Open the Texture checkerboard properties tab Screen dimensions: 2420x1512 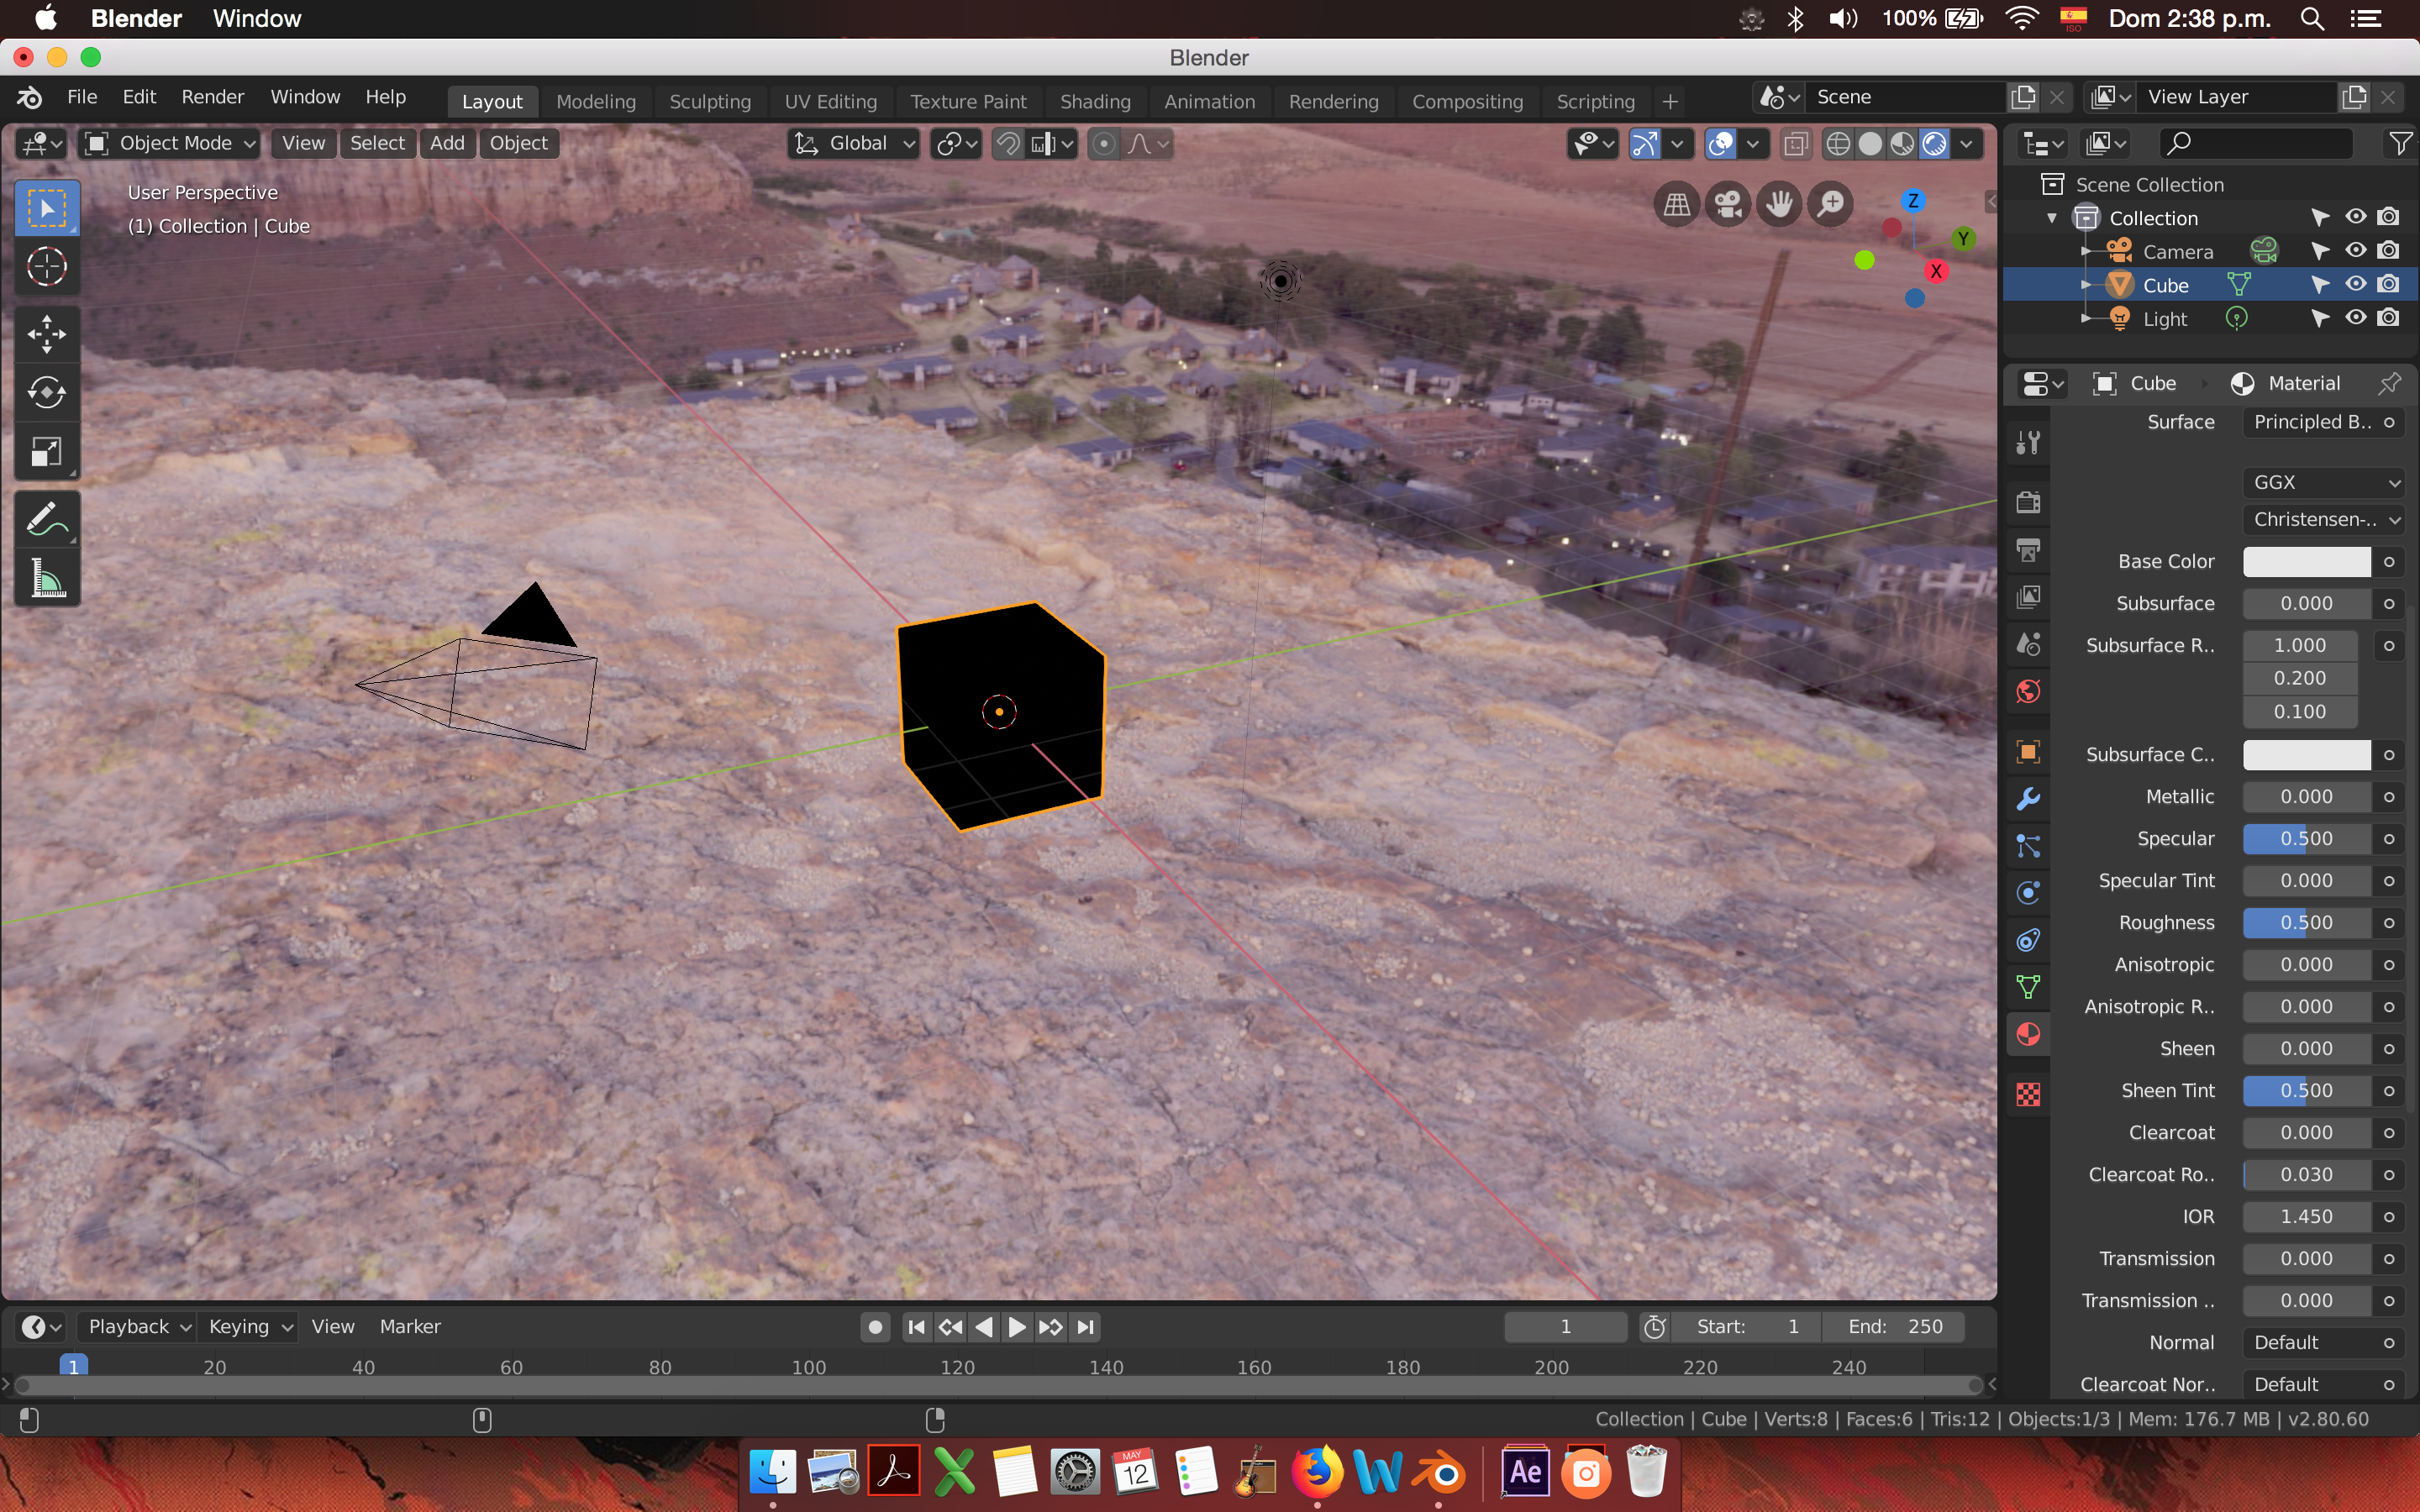(x=2028, y=1095)
